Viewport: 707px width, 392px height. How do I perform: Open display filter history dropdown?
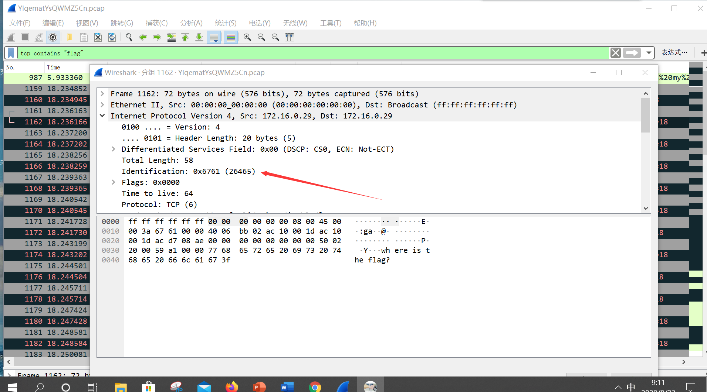[x=649, y=53]
